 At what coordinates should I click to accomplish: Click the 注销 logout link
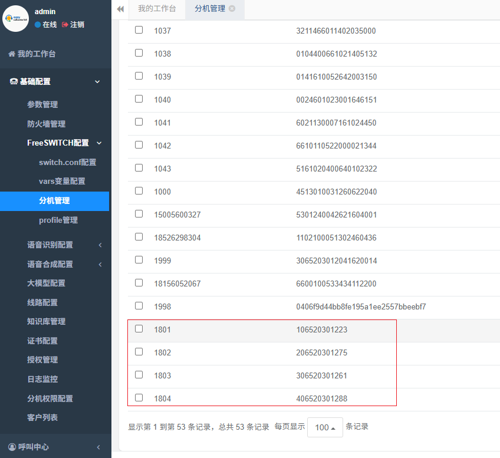[77, 25]
